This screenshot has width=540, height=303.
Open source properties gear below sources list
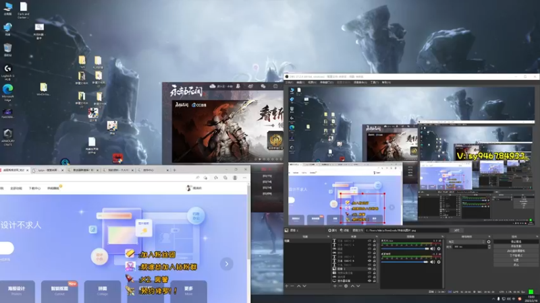click(x=346, y=285)
